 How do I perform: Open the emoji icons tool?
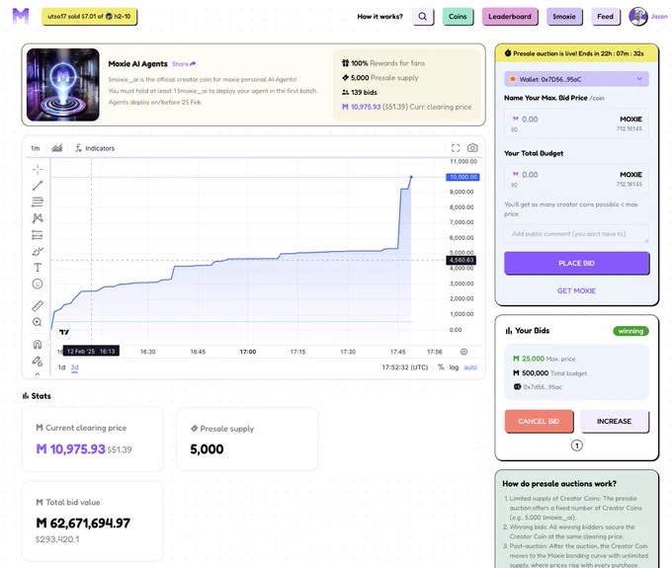[38, 284]
